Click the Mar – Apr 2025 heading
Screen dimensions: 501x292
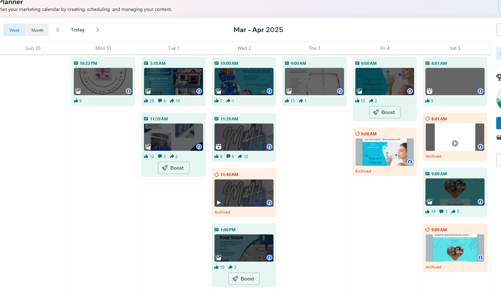(x=258, y=30)
